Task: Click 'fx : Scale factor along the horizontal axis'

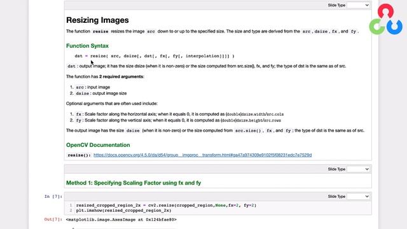Action: pos(179,114)
